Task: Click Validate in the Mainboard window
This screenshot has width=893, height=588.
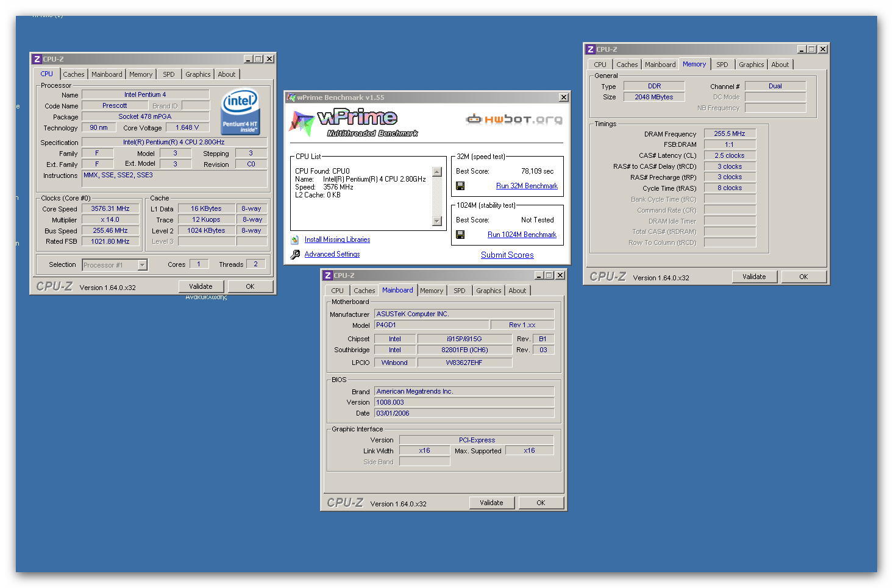Action: (492, 503)
